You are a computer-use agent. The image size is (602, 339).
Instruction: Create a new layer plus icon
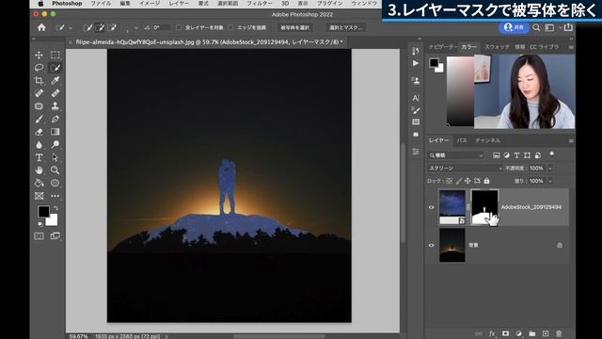click(x=546, y=333)
